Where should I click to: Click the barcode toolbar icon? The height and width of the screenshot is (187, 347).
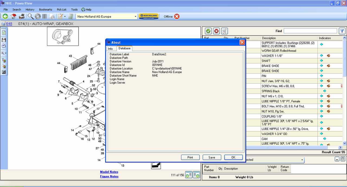45,16
